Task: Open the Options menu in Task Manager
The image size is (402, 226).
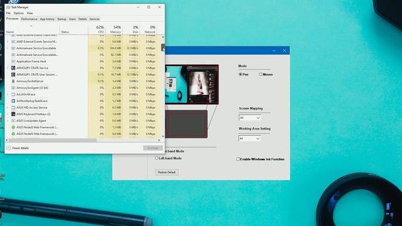Action: (x=18, y=13)
